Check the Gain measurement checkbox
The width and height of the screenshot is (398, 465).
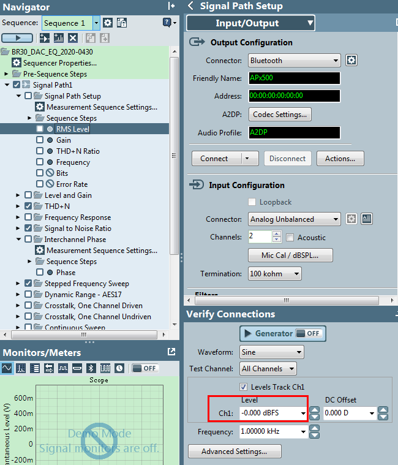(x=40, y=140)
